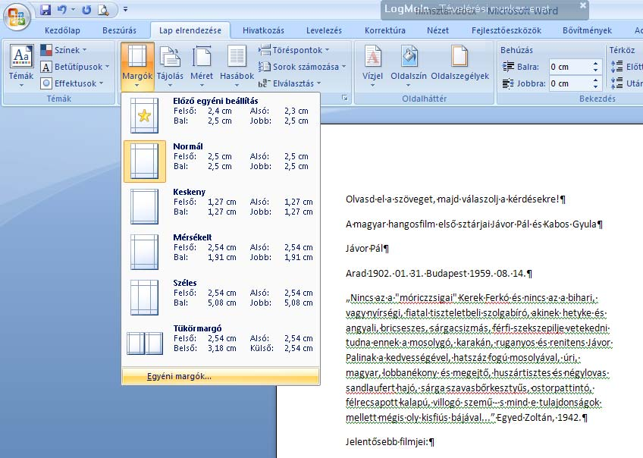Open the Sorok számozása dropdown
The width and height of the screenshot is (643, 458).
[x=303, y=67]
